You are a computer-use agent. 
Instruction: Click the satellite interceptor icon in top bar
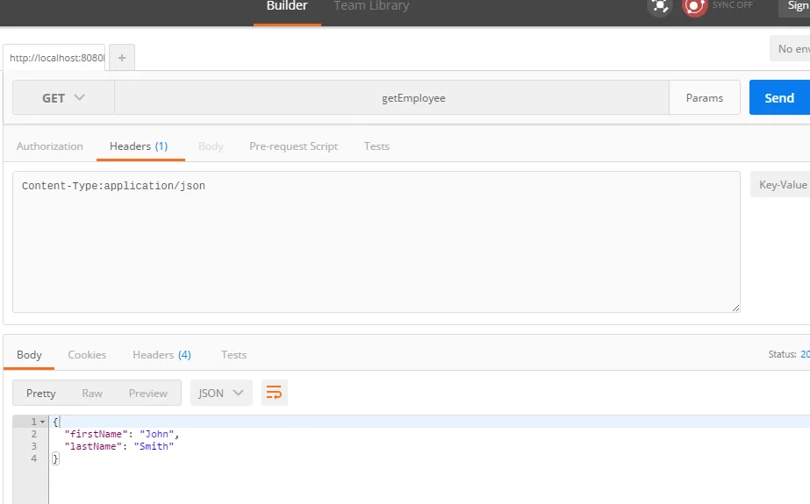click(660, 7)
